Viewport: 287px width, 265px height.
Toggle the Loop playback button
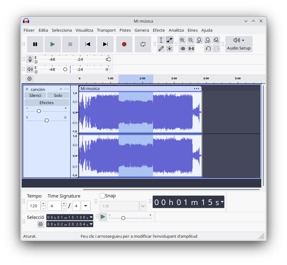pyautogui.click(x=143, y=44)
